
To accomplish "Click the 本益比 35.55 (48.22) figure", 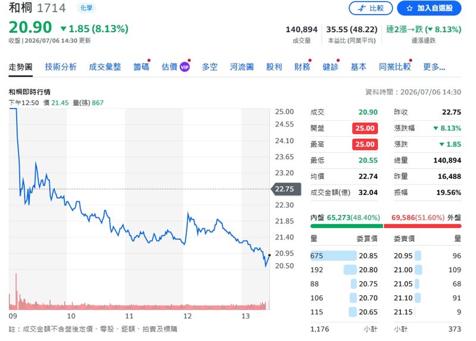I will (352, 29).
